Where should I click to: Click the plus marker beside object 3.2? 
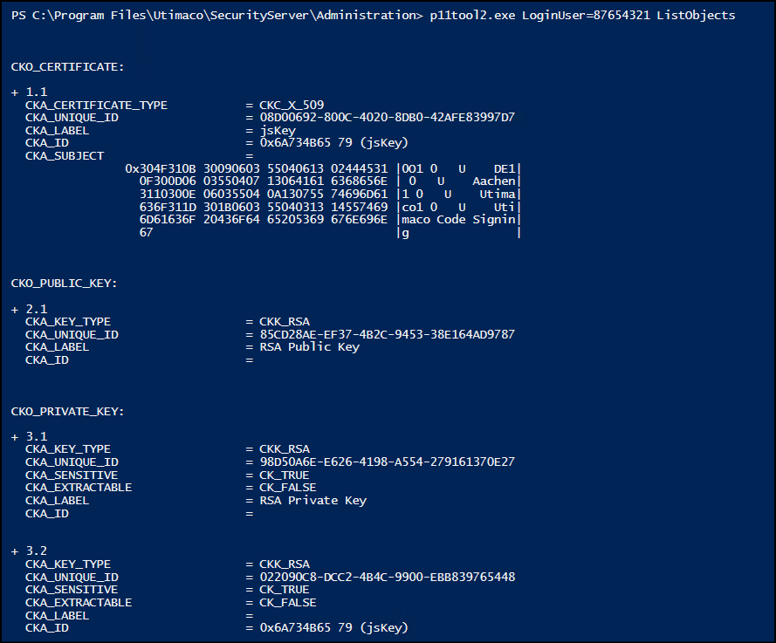point(15,551)
